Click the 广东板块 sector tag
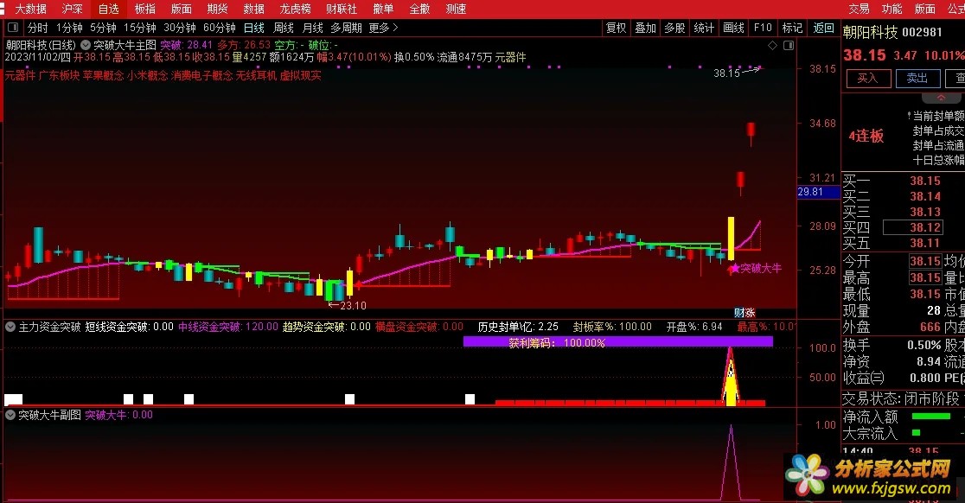The height and width of the screenshot is (503, 965). (x=59, y=76)
